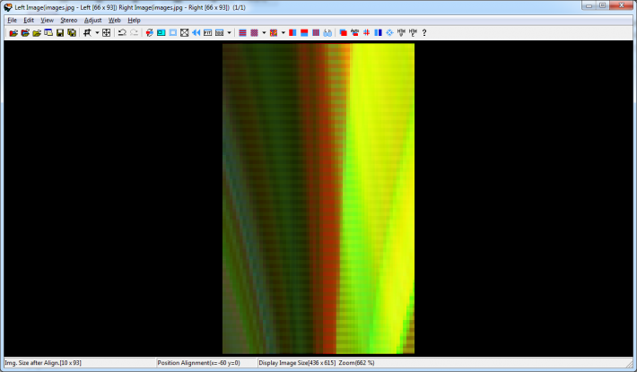The image size is (637, 372).
Task: Click the 100 percent zoom icon
Action: tap(220, 33)
